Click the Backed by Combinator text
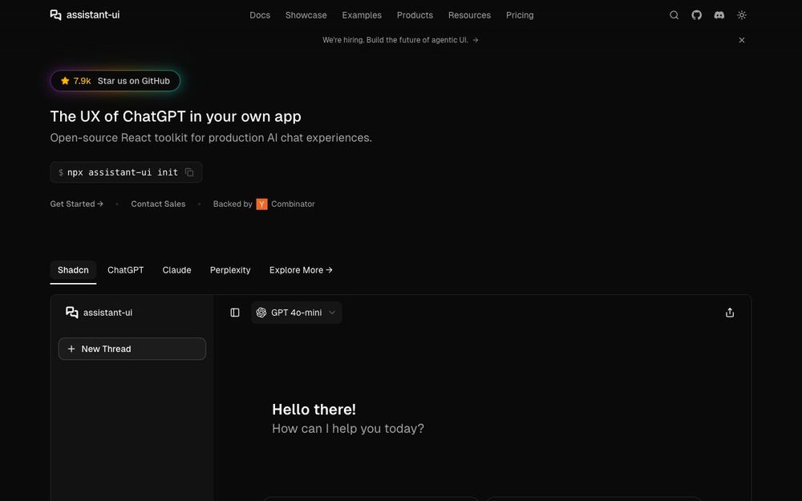 tap(264, 204)
